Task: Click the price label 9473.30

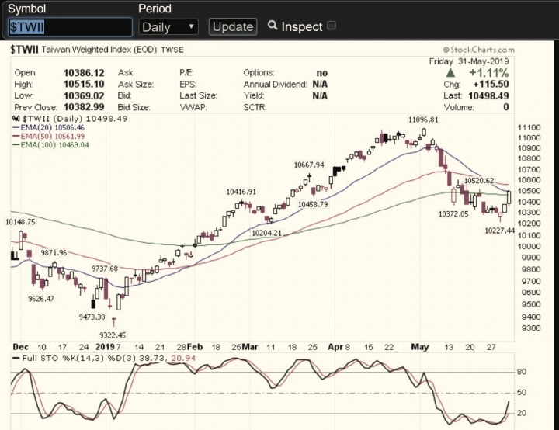Action: (92, 317)
